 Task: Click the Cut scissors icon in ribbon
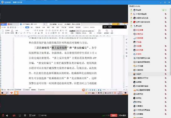[x=6, y=30]
